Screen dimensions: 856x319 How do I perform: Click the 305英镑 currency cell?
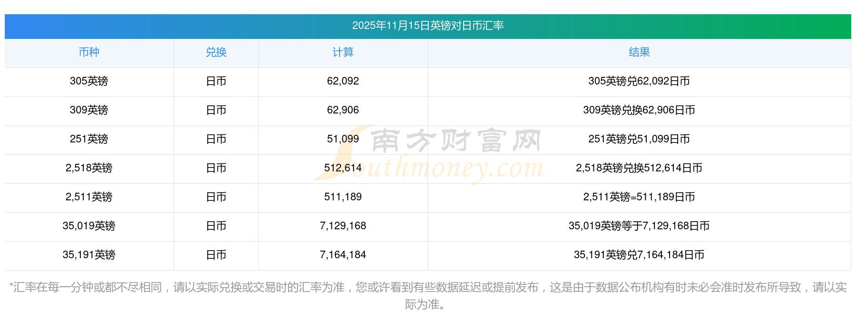(x=89, y=81)
